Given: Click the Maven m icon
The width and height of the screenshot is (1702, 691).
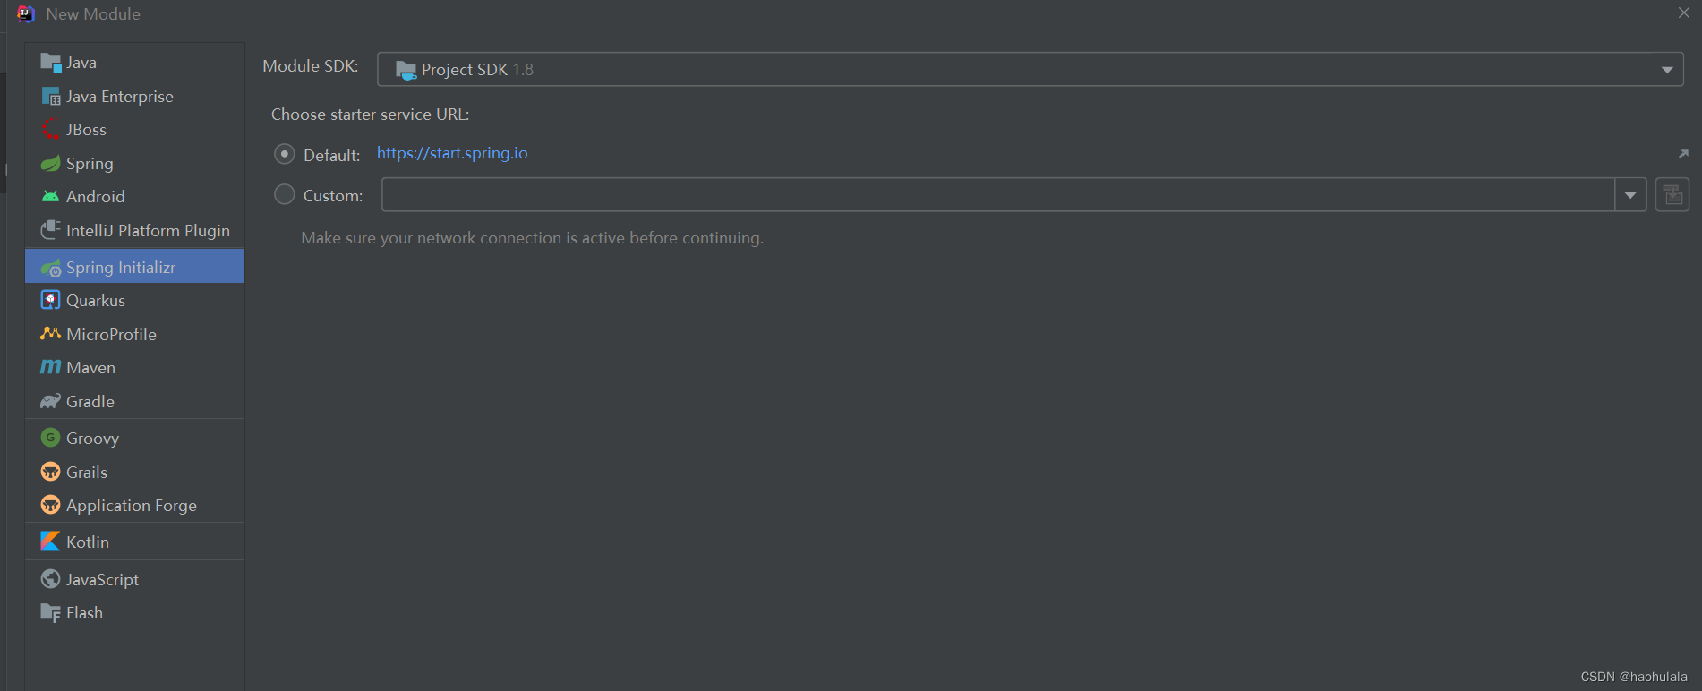Looking at the screenshot, I should click(x=51, y=367).
